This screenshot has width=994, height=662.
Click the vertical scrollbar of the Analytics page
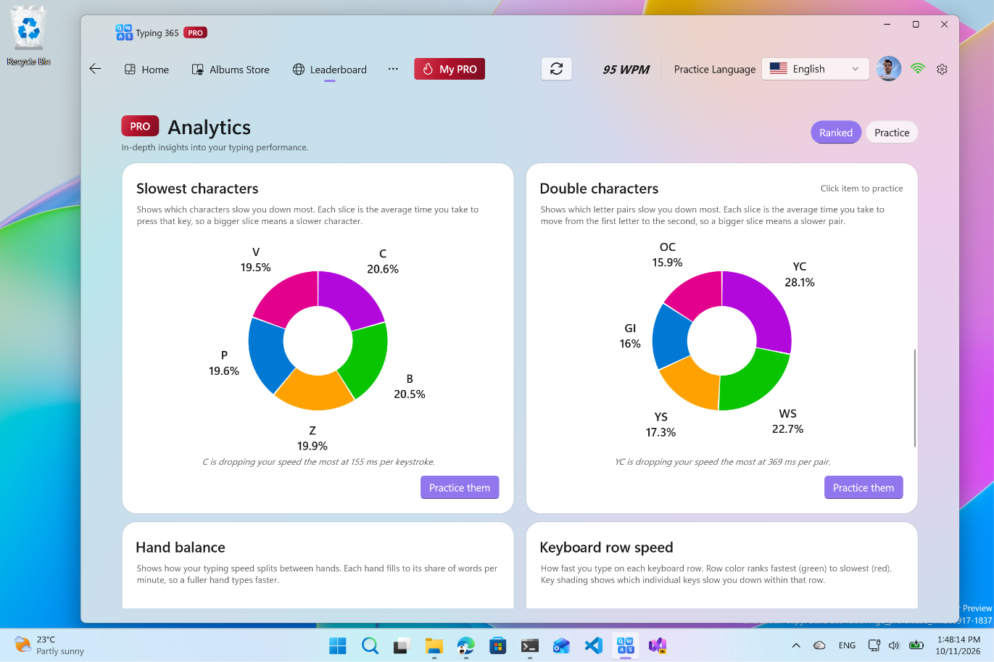pos(915,398)
